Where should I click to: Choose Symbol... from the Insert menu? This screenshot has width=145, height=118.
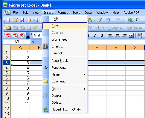(65, 53)
